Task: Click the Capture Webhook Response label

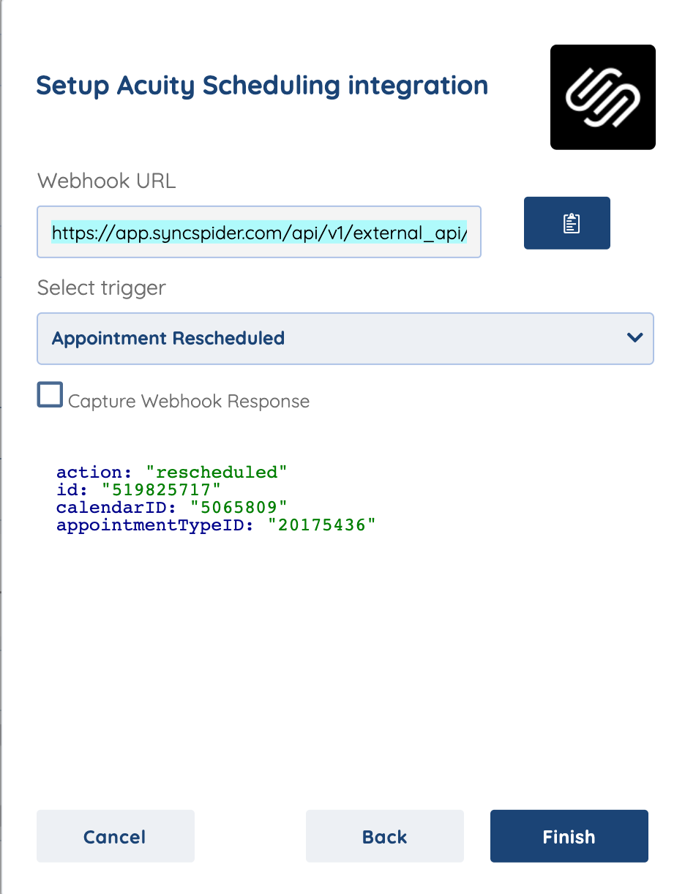Action: click(189, 402)
